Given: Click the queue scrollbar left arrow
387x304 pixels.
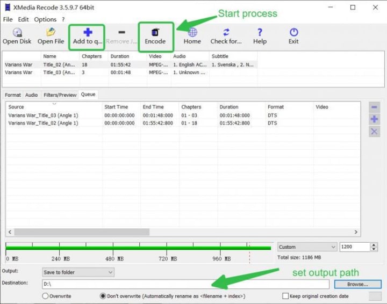Looking at the screenshot, I should 10,232.
